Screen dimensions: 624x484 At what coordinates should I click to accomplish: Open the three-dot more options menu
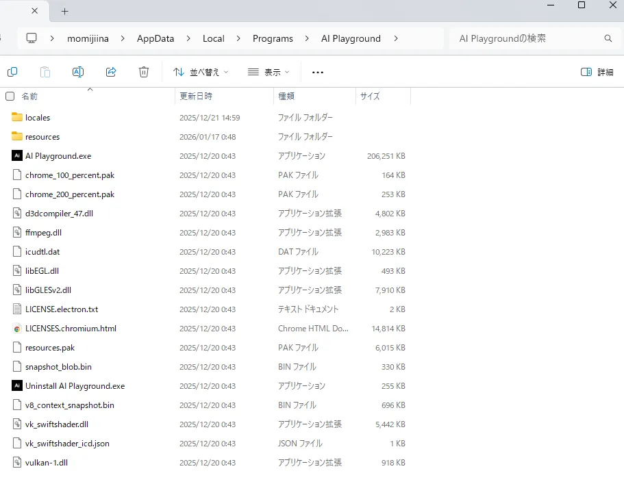pyautogui.click(x=317, y=72)
